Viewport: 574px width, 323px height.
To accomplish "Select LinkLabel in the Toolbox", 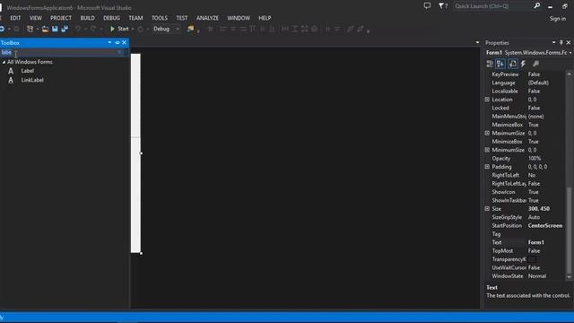I will click(x=32, y=80).
